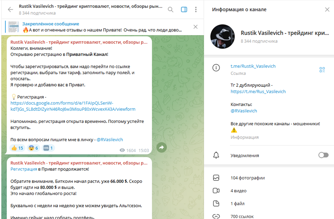
Task: Open the Google Forms registration link
Action: pyautogui.click(x=73, y=106)
